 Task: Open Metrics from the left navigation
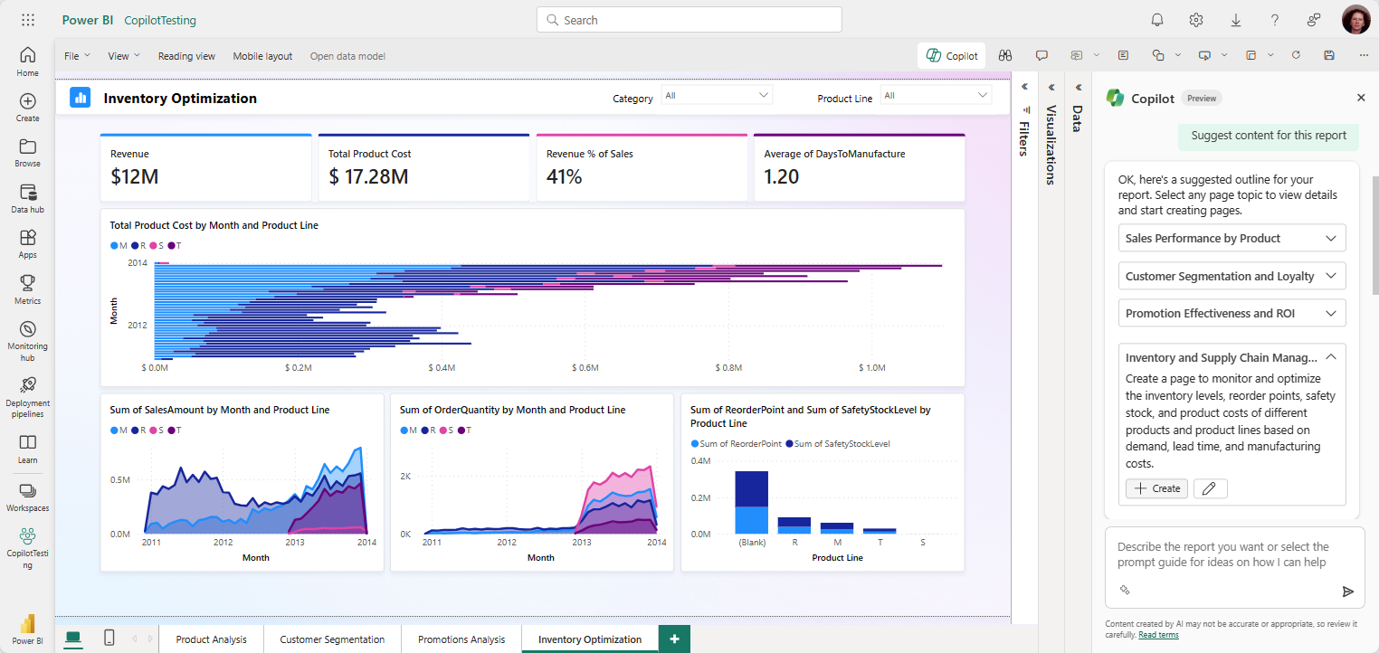27,289
